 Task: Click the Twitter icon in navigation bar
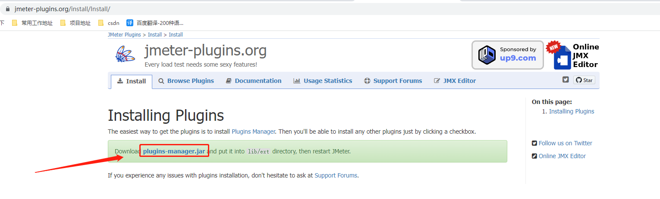[566, 80]
